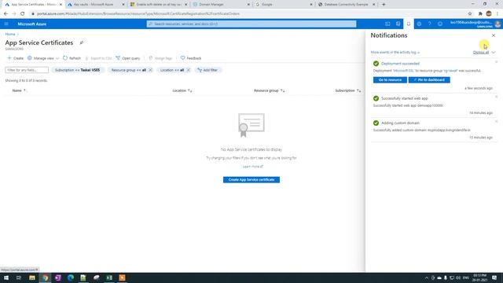
Task: Click Open query in command bar
Action: 128,58
